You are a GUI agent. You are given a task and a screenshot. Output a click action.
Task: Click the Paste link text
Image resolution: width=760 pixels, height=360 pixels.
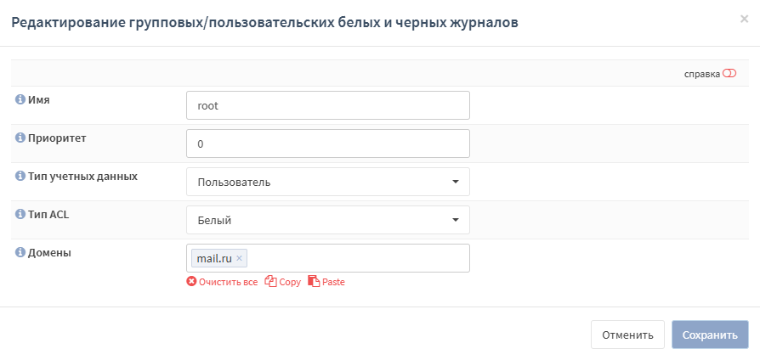click(x=333, y=282)
